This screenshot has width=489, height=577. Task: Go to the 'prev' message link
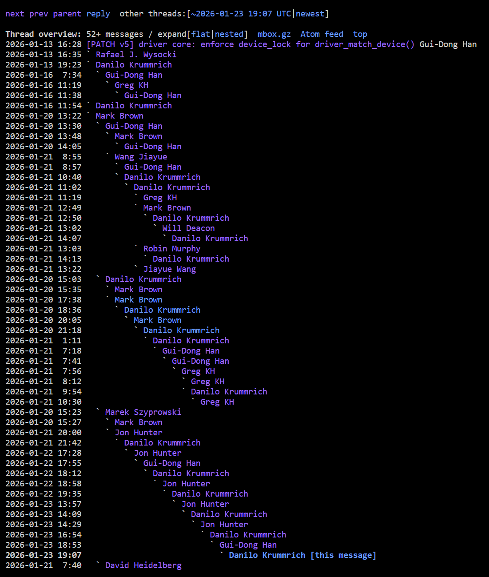(x=39, y=14)
